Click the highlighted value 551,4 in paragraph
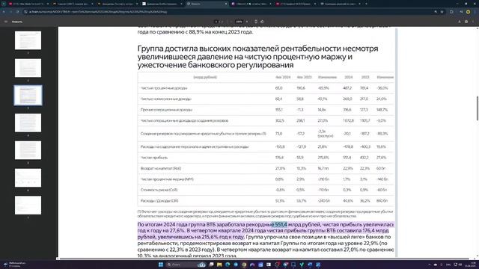 click(x=281, y=224)
